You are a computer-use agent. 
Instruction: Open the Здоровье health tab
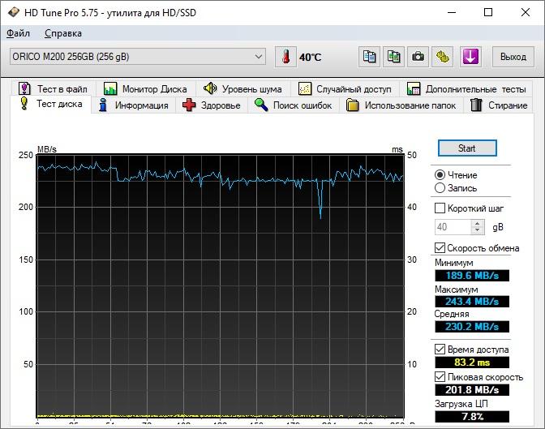212,105
